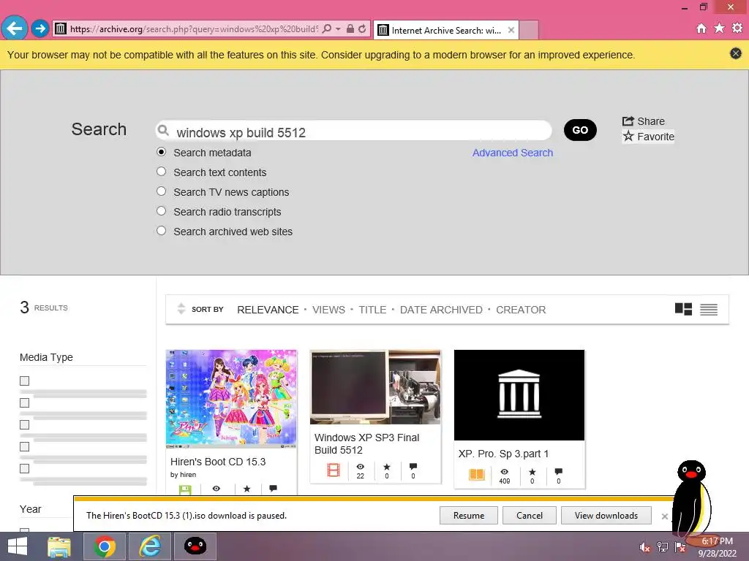The width and height of the screenshot is (749, 561).
Task: Click the black GO button
Action: coord(580,130)
